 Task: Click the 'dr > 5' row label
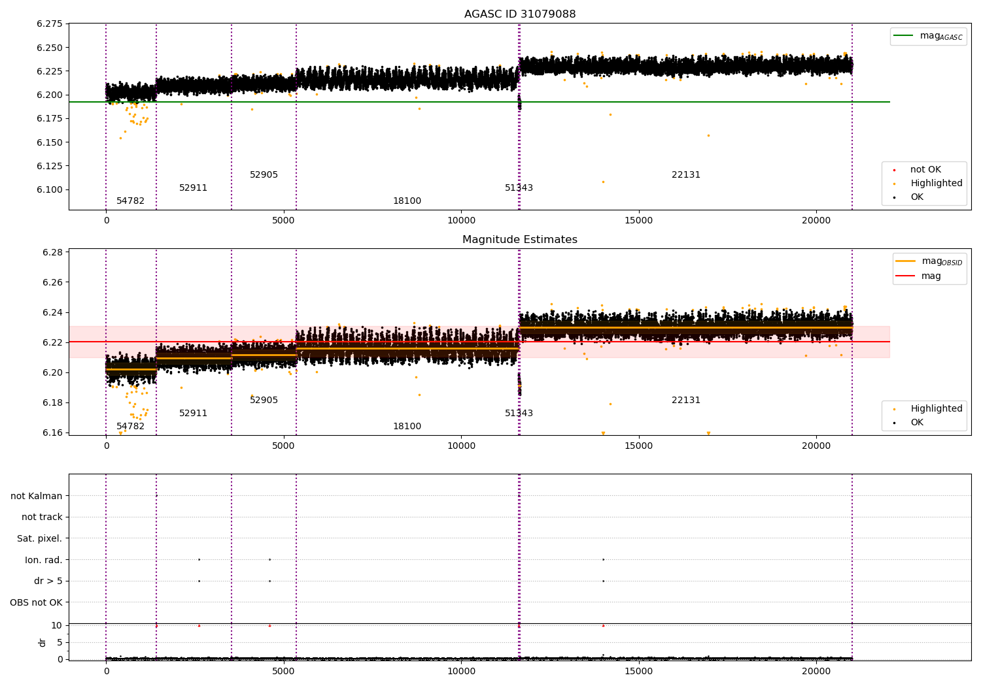(48, 581)
